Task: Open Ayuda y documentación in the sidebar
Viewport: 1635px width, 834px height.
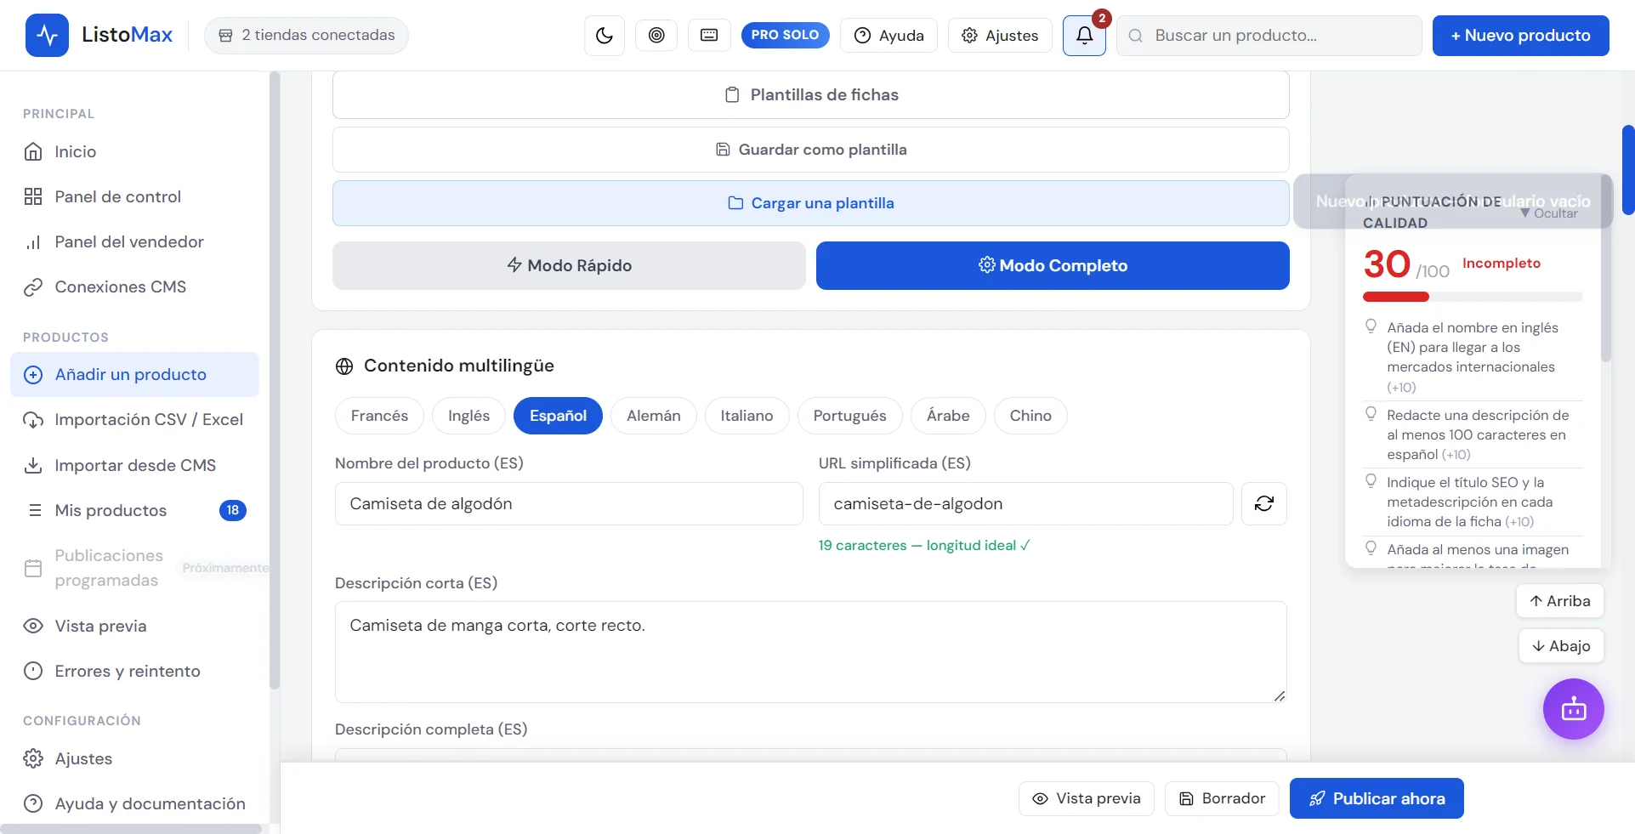Action: [136, 803]
